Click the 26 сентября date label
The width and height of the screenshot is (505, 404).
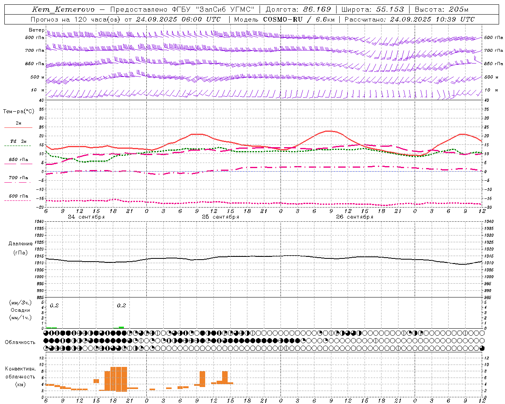click(x=354, y=217)
